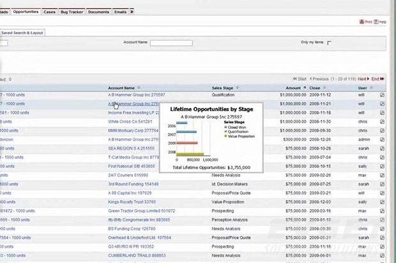Image resolution: width=396 pixels, height=263 pixels.
Task: Jump to the End of the list
Action: point(378,79)
